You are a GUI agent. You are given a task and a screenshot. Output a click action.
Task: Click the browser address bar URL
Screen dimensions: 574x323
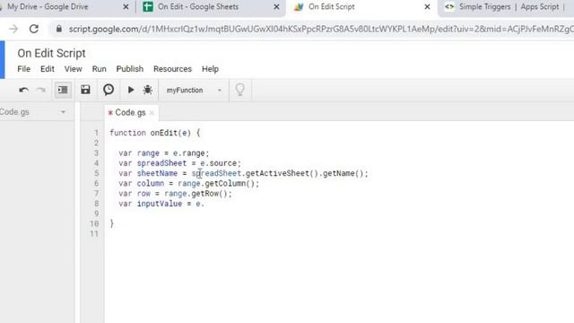click(x=320, y=29)
